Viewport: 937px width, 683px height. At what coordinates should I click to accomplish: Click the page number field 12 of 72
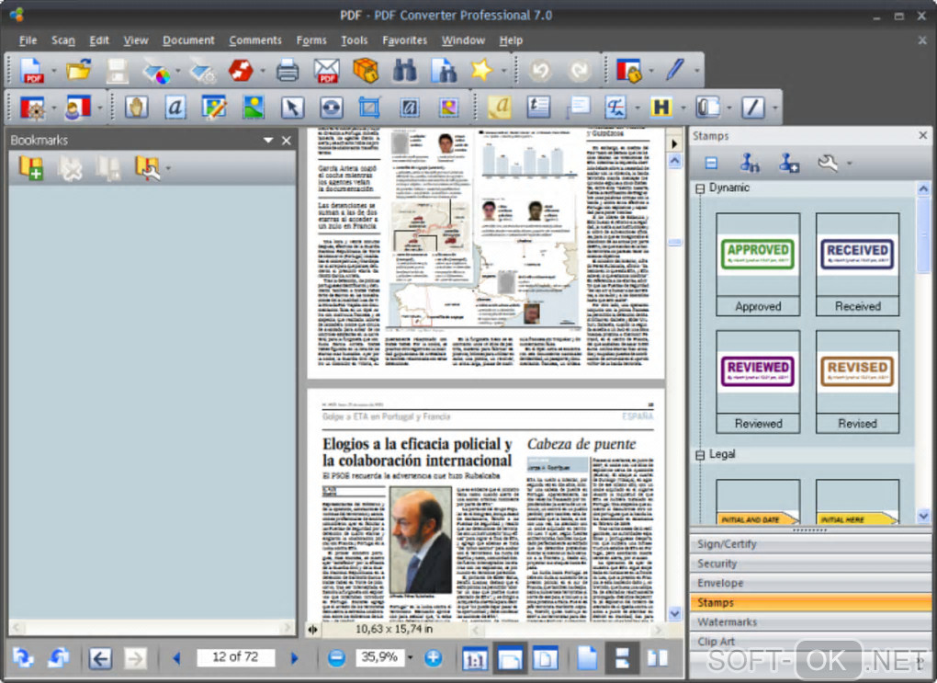pyautogui.click(x=235, y=657)
